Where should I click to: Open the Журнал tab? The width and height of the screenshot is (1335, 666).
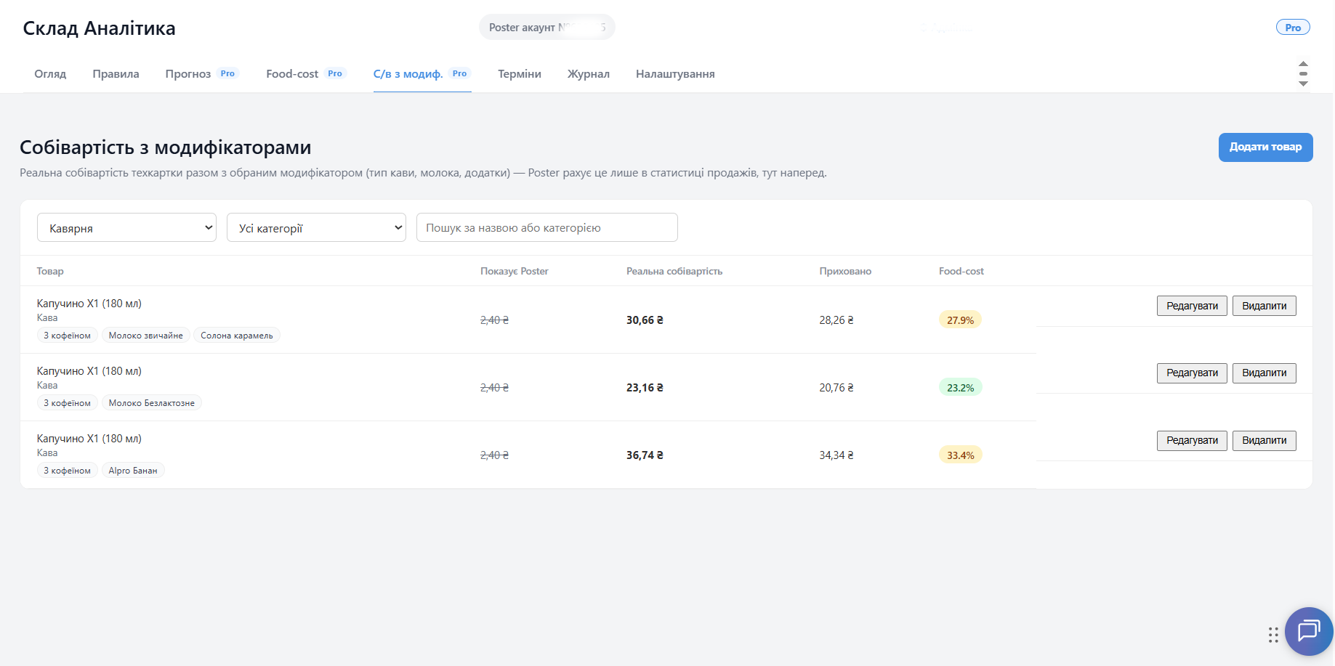pos(589,73)
